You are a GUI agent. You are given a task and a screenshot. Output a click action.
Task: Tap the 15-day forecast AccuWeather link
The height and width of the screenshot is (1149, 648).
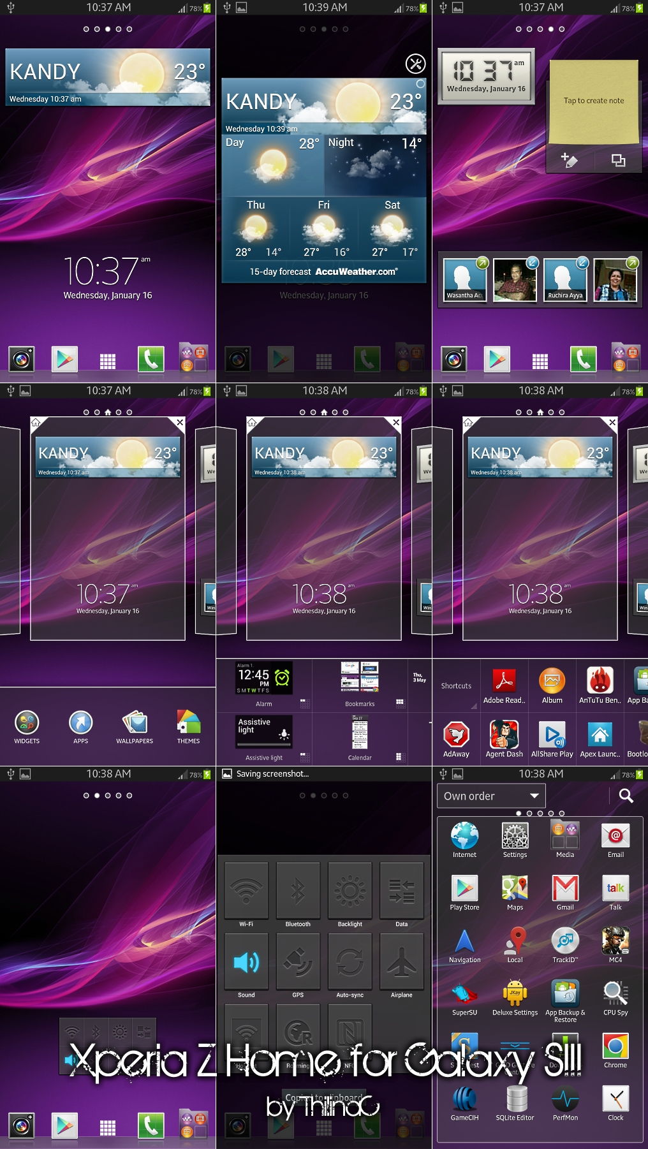pos(323,272)
